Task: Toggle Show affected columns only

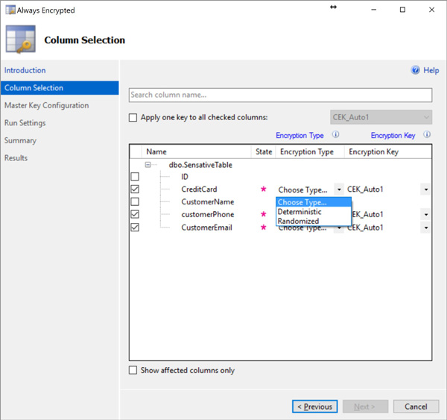Action: pos(133,370)
